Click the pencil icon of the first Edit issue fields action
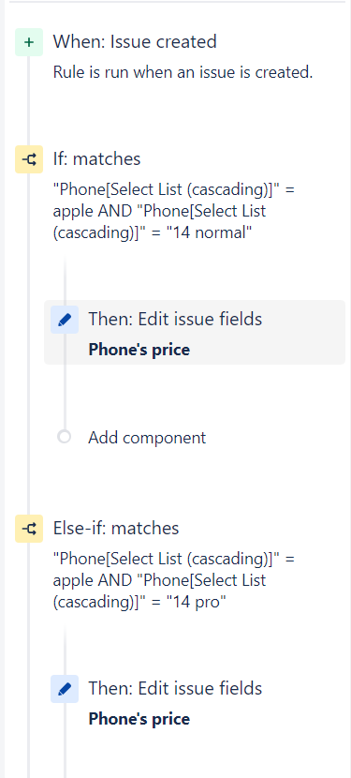The image size is (351, 778). click(x=65, y=320)
